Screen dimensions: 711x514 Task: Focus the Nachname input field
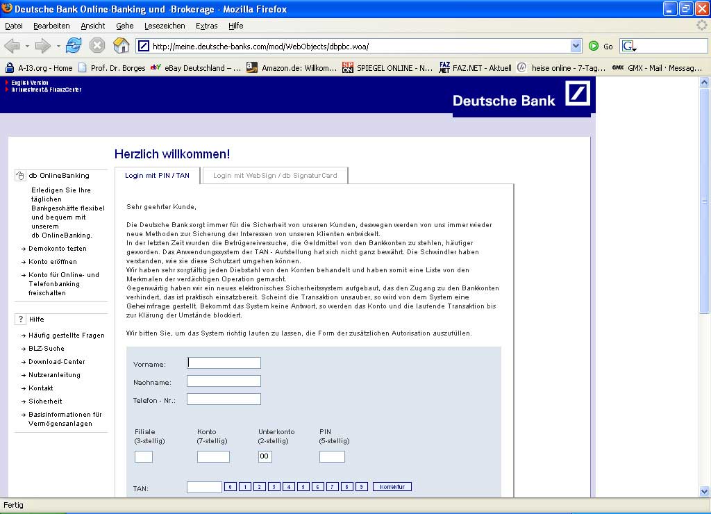tap(224, 381)
